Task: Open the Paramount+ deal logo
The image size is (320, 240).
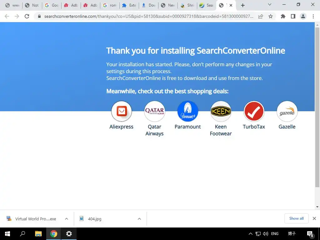Action: [188, 111]
